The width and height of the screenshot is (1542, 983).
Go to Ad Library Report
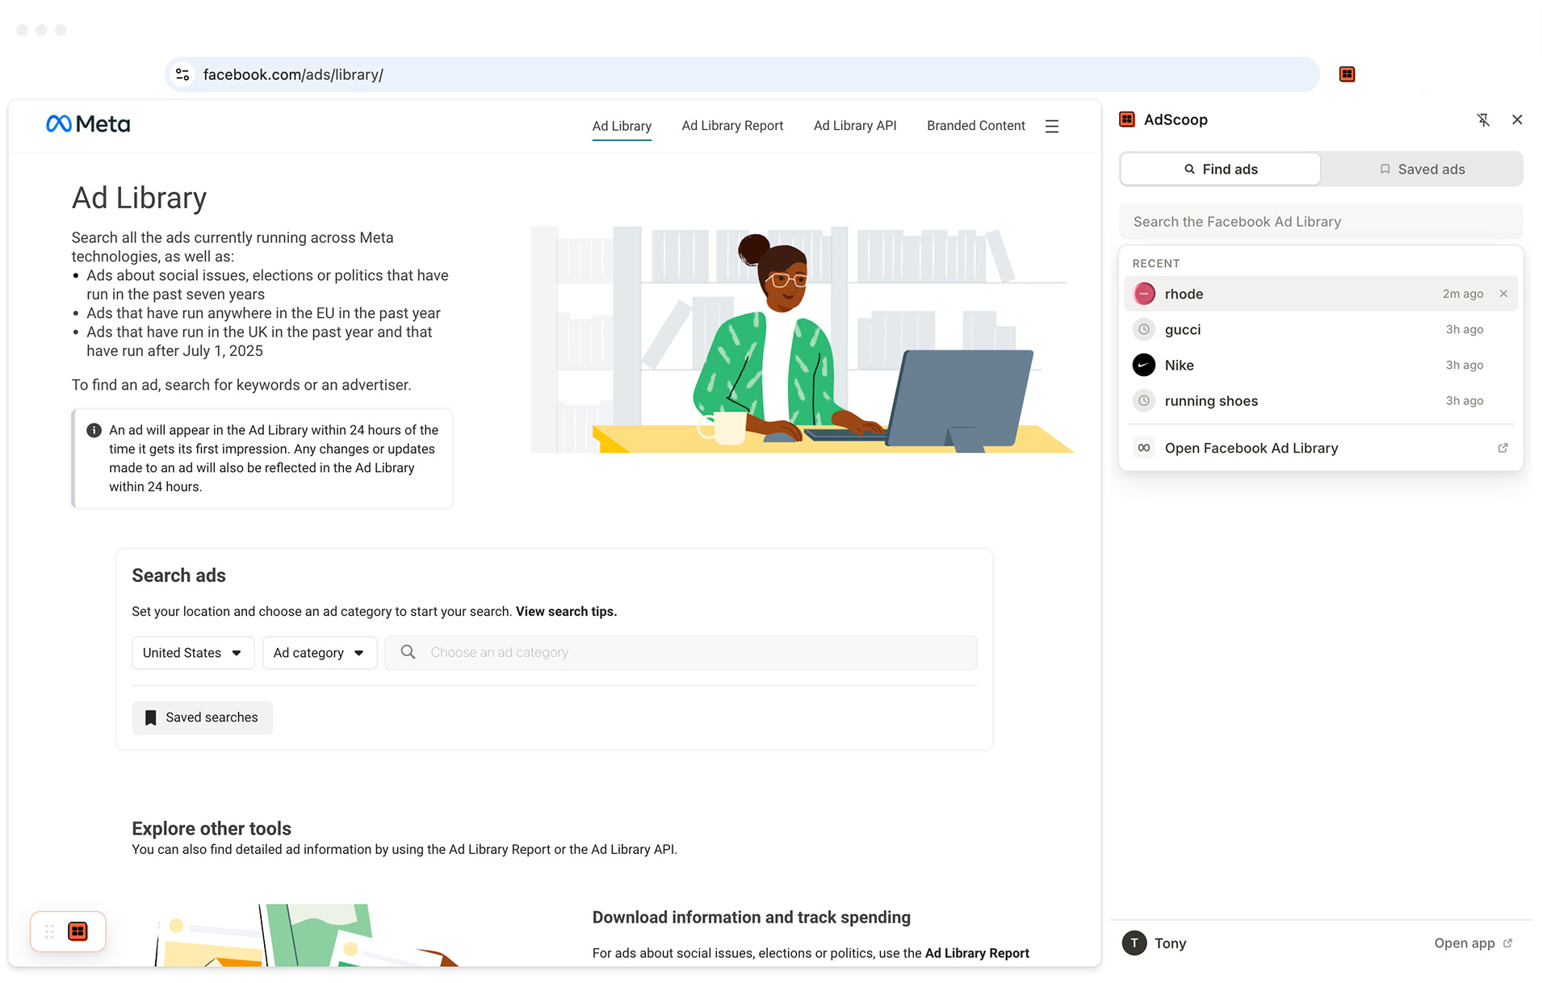pos(732,126)
